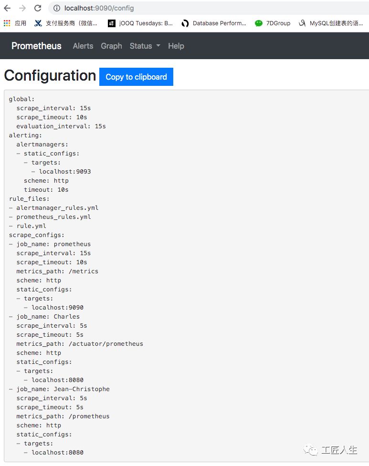Copy configuration to clipboard
The height and width of the screenshot is (466, 369).
[136, 77]
